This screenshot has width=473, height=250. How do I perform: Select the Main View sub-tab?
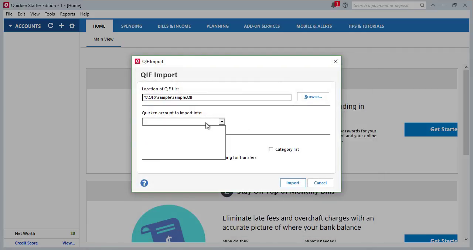(103, 39)
